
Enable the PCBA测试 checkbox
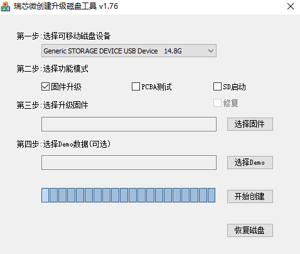[x=136, y=86]
